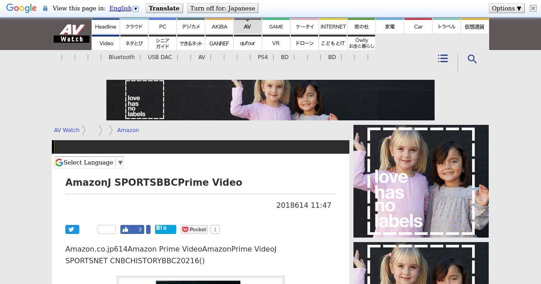Click the large love has no labels sidebar ad
The width and height of the screenshot is (541, 284).
pyautogui.click(x=421, y=181)
